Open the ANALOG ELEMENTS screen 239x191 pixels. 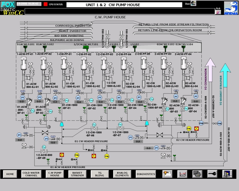pos(122,174)
